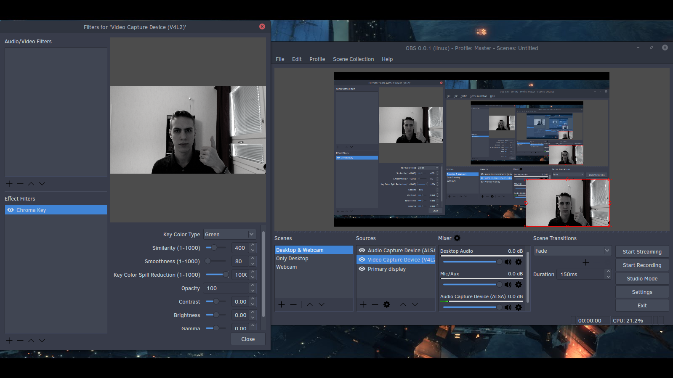Move selected scene up with arrow icon
The image size is (673, 378).
tap(310, 304)
